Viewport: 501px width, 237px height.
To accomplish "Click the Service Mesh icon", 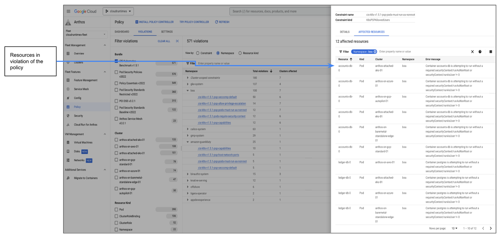I will point(68,89).
